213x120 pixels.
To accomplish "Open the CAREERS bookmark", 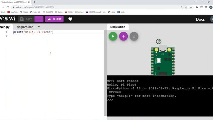I will pos(53,12).
